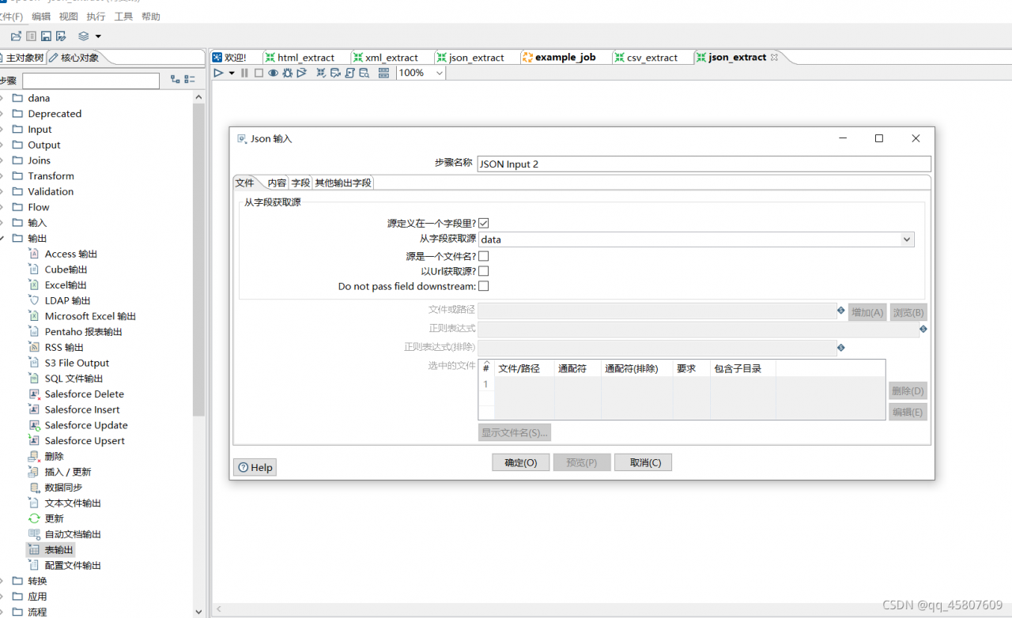1012x618 pixels.
Task: Click the 浏览(B) button
Action: 908,312
